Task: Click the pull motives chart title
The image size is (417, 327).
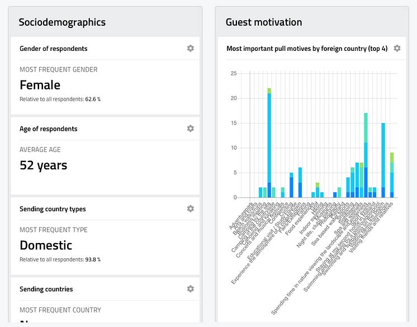Action: [x=307, y=49]
